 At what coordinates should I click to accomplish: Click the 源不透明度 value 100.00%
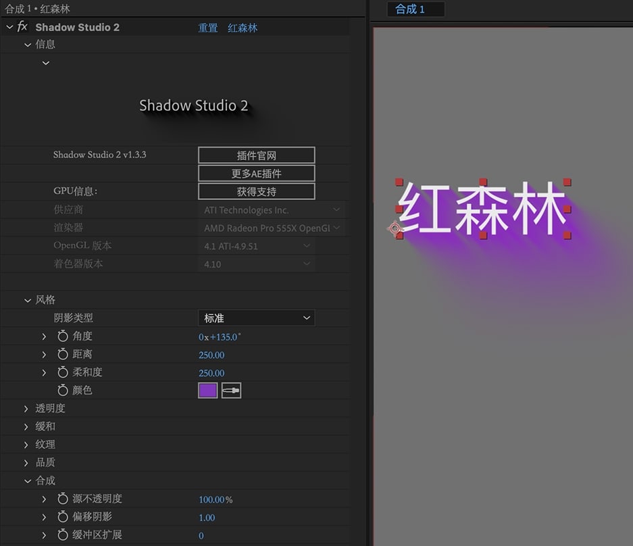tap(216, 499)
